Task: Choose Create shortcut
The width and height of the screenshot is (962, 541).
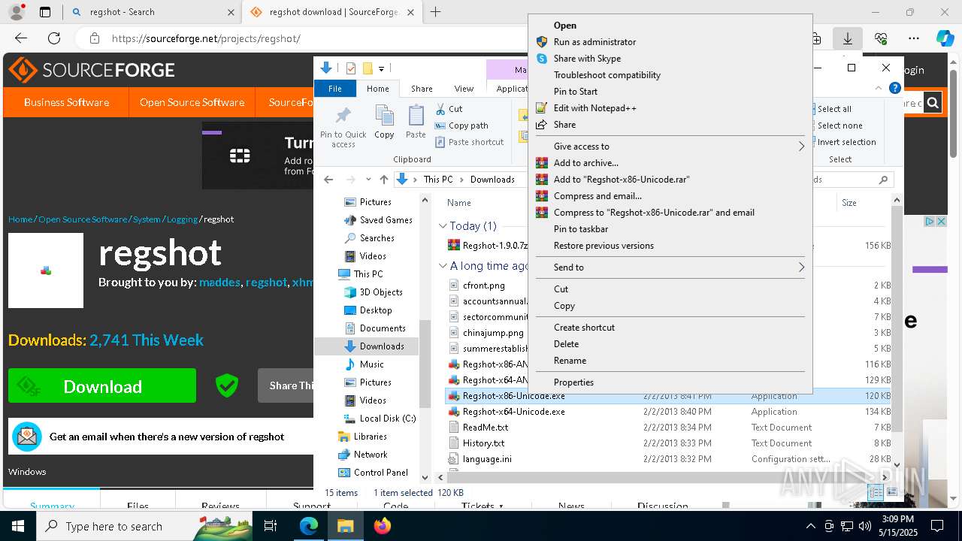Action: point(584,328)
